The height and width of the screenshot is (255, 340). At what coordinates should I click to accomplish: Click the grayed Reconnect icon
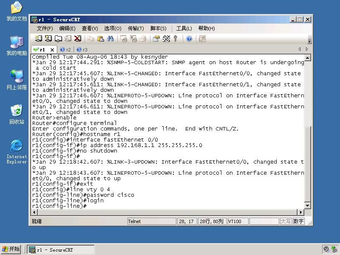[68, 39]
